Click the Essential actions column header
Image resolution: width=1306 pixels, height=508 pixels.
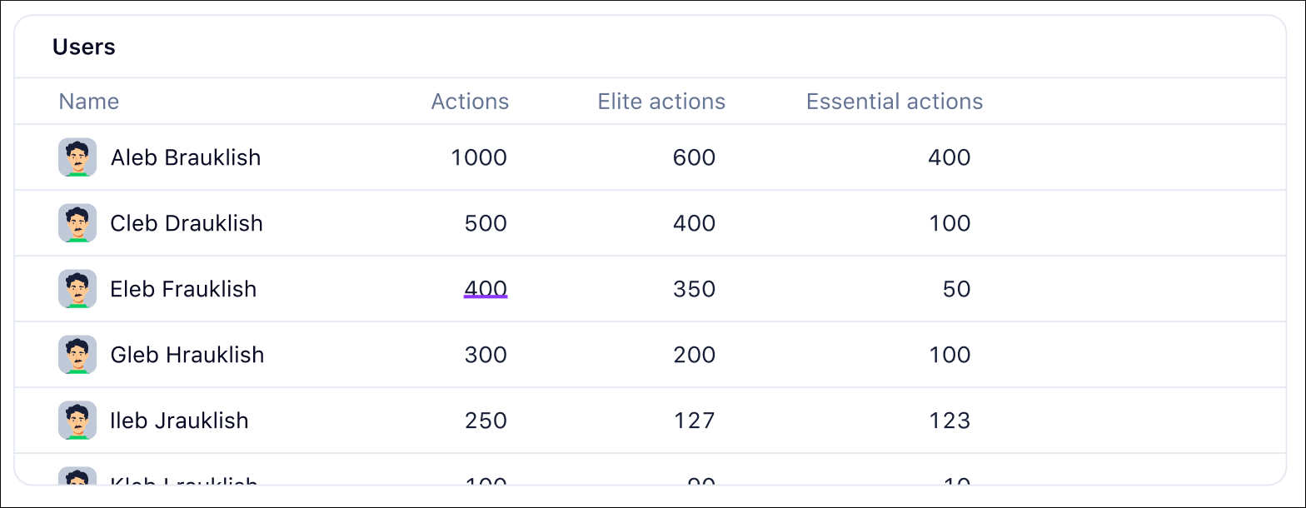pos(895,102)
